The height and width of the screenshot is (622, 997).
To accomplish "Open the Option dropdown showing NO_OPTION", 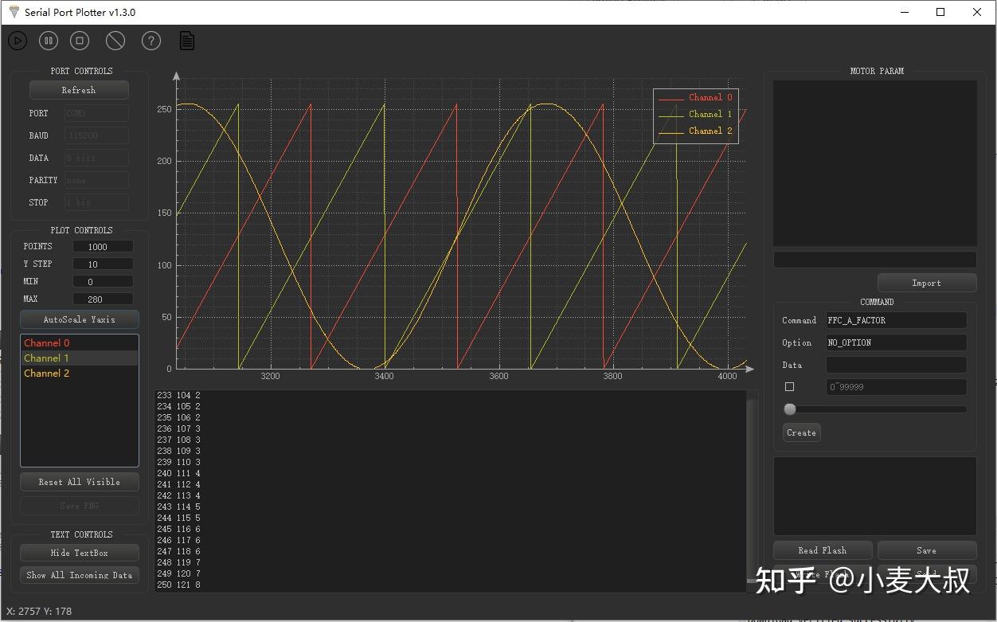I will pos(896,342).
